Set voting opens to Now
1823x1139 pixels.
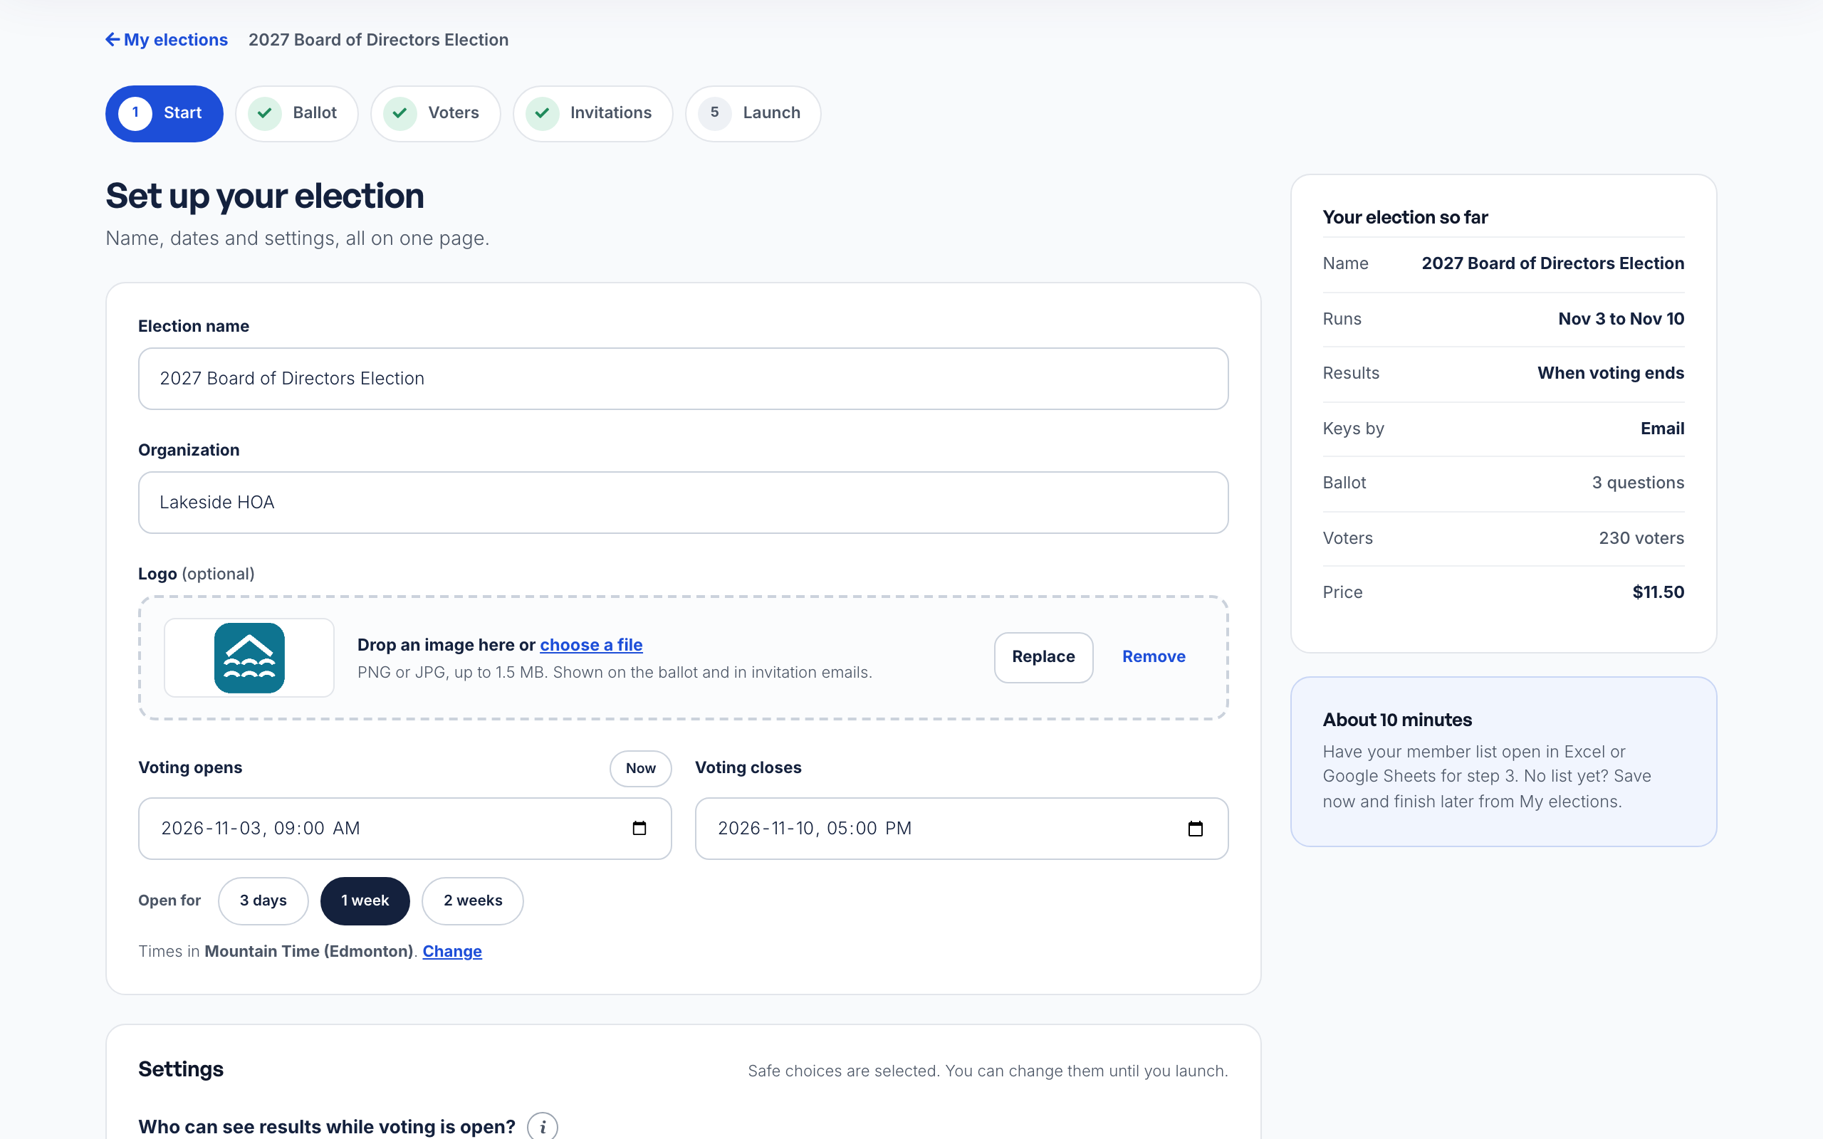click(640, 768)
